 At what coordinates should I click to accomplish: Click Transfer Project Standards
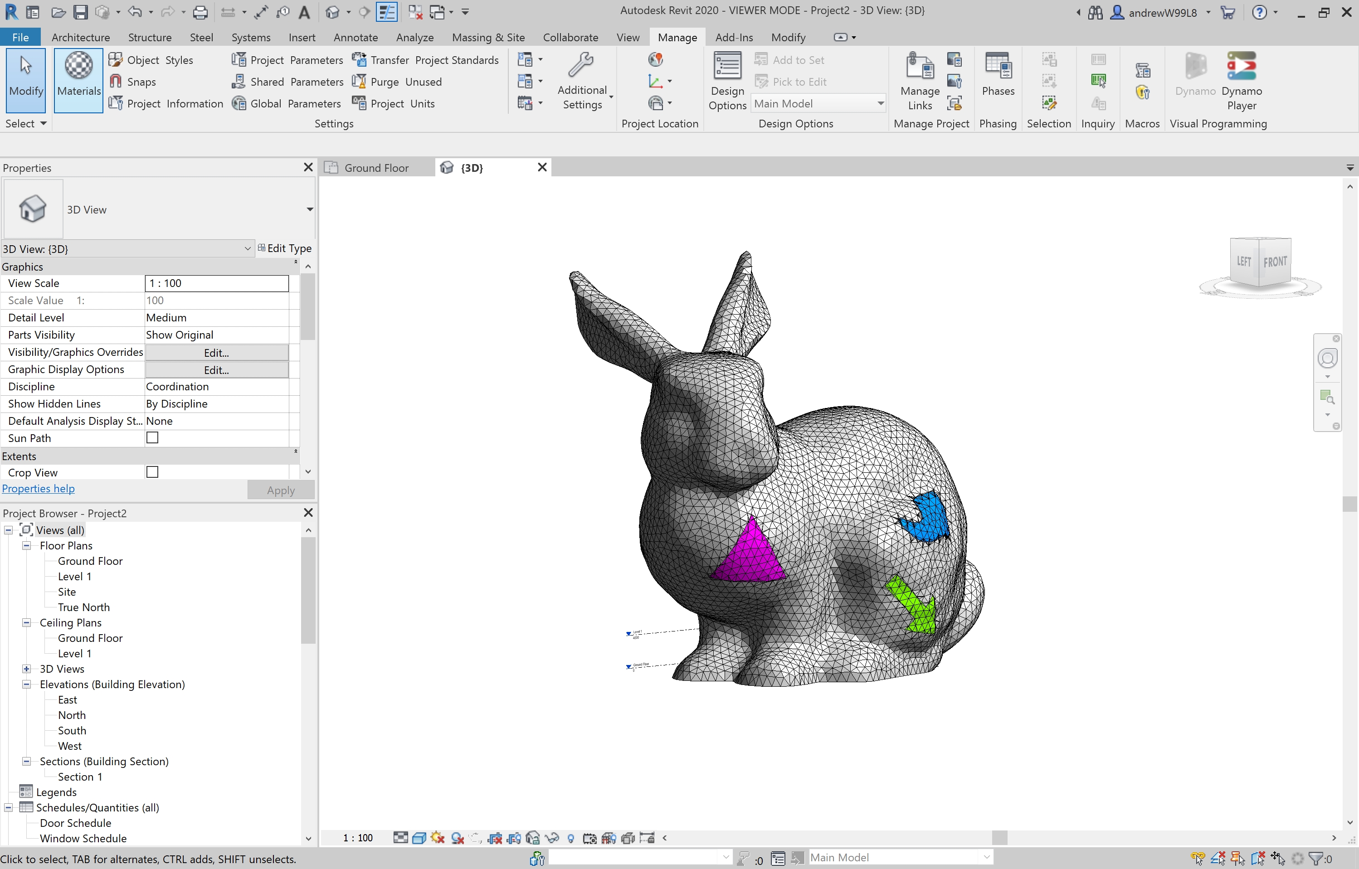[425, 60]
